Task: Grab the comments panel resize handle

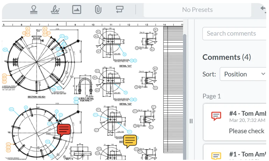Action: coord(191,121)
